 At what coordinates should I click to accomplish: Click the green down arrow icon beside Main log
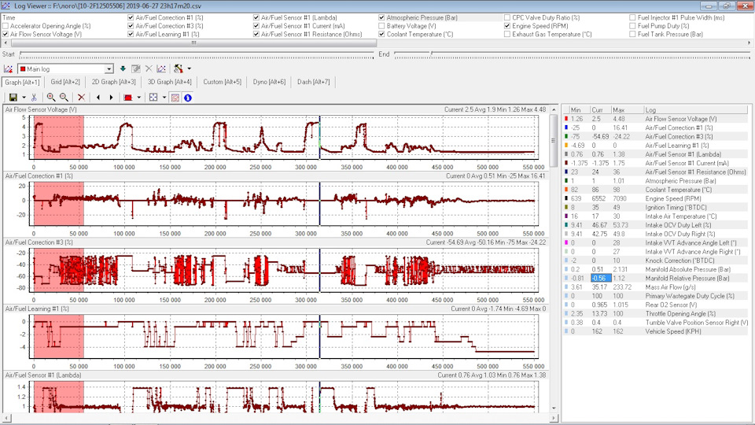(123, 69)
